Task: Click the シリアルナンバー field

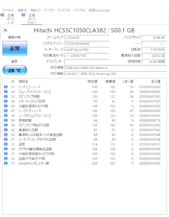Action: [x=87, y=44]
